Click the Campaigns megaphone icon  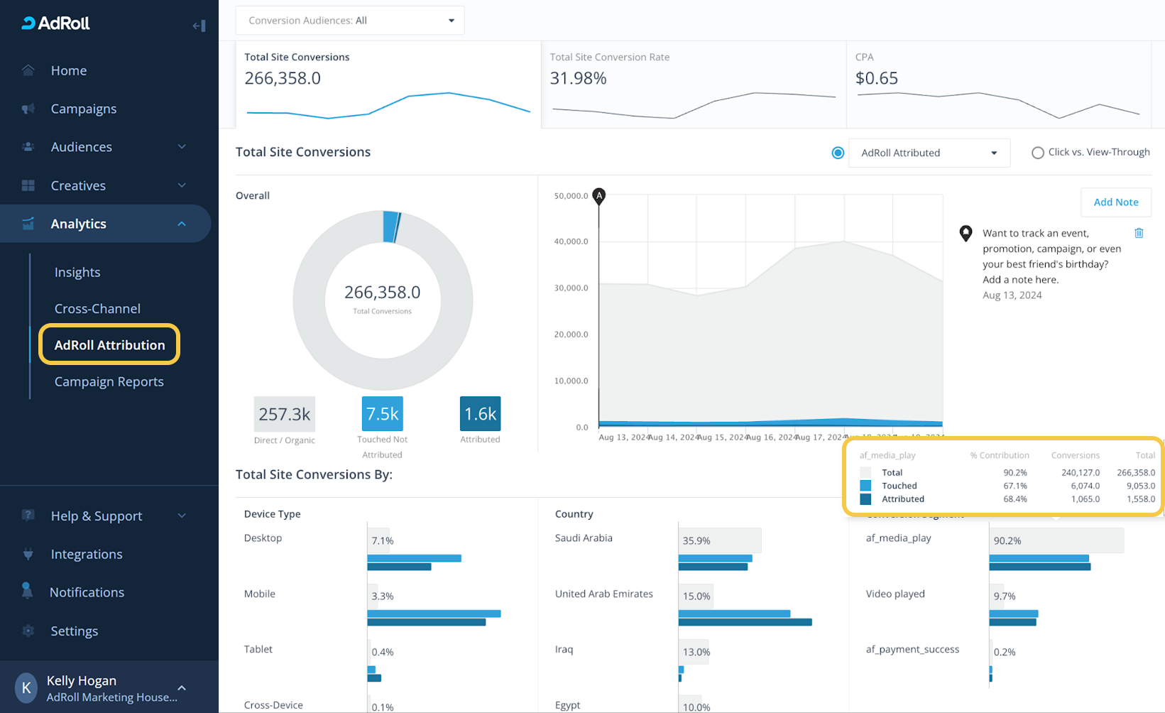(28, 109)
